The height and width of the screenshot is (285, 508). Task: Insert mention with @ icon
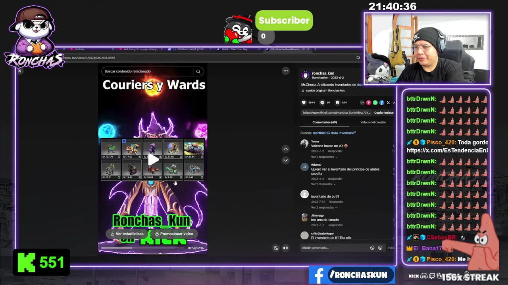point(372,248)
